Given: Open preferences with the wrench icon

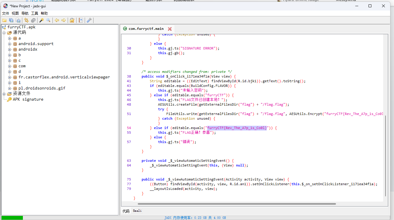Looking at the screenshot, I should (89, 20).
